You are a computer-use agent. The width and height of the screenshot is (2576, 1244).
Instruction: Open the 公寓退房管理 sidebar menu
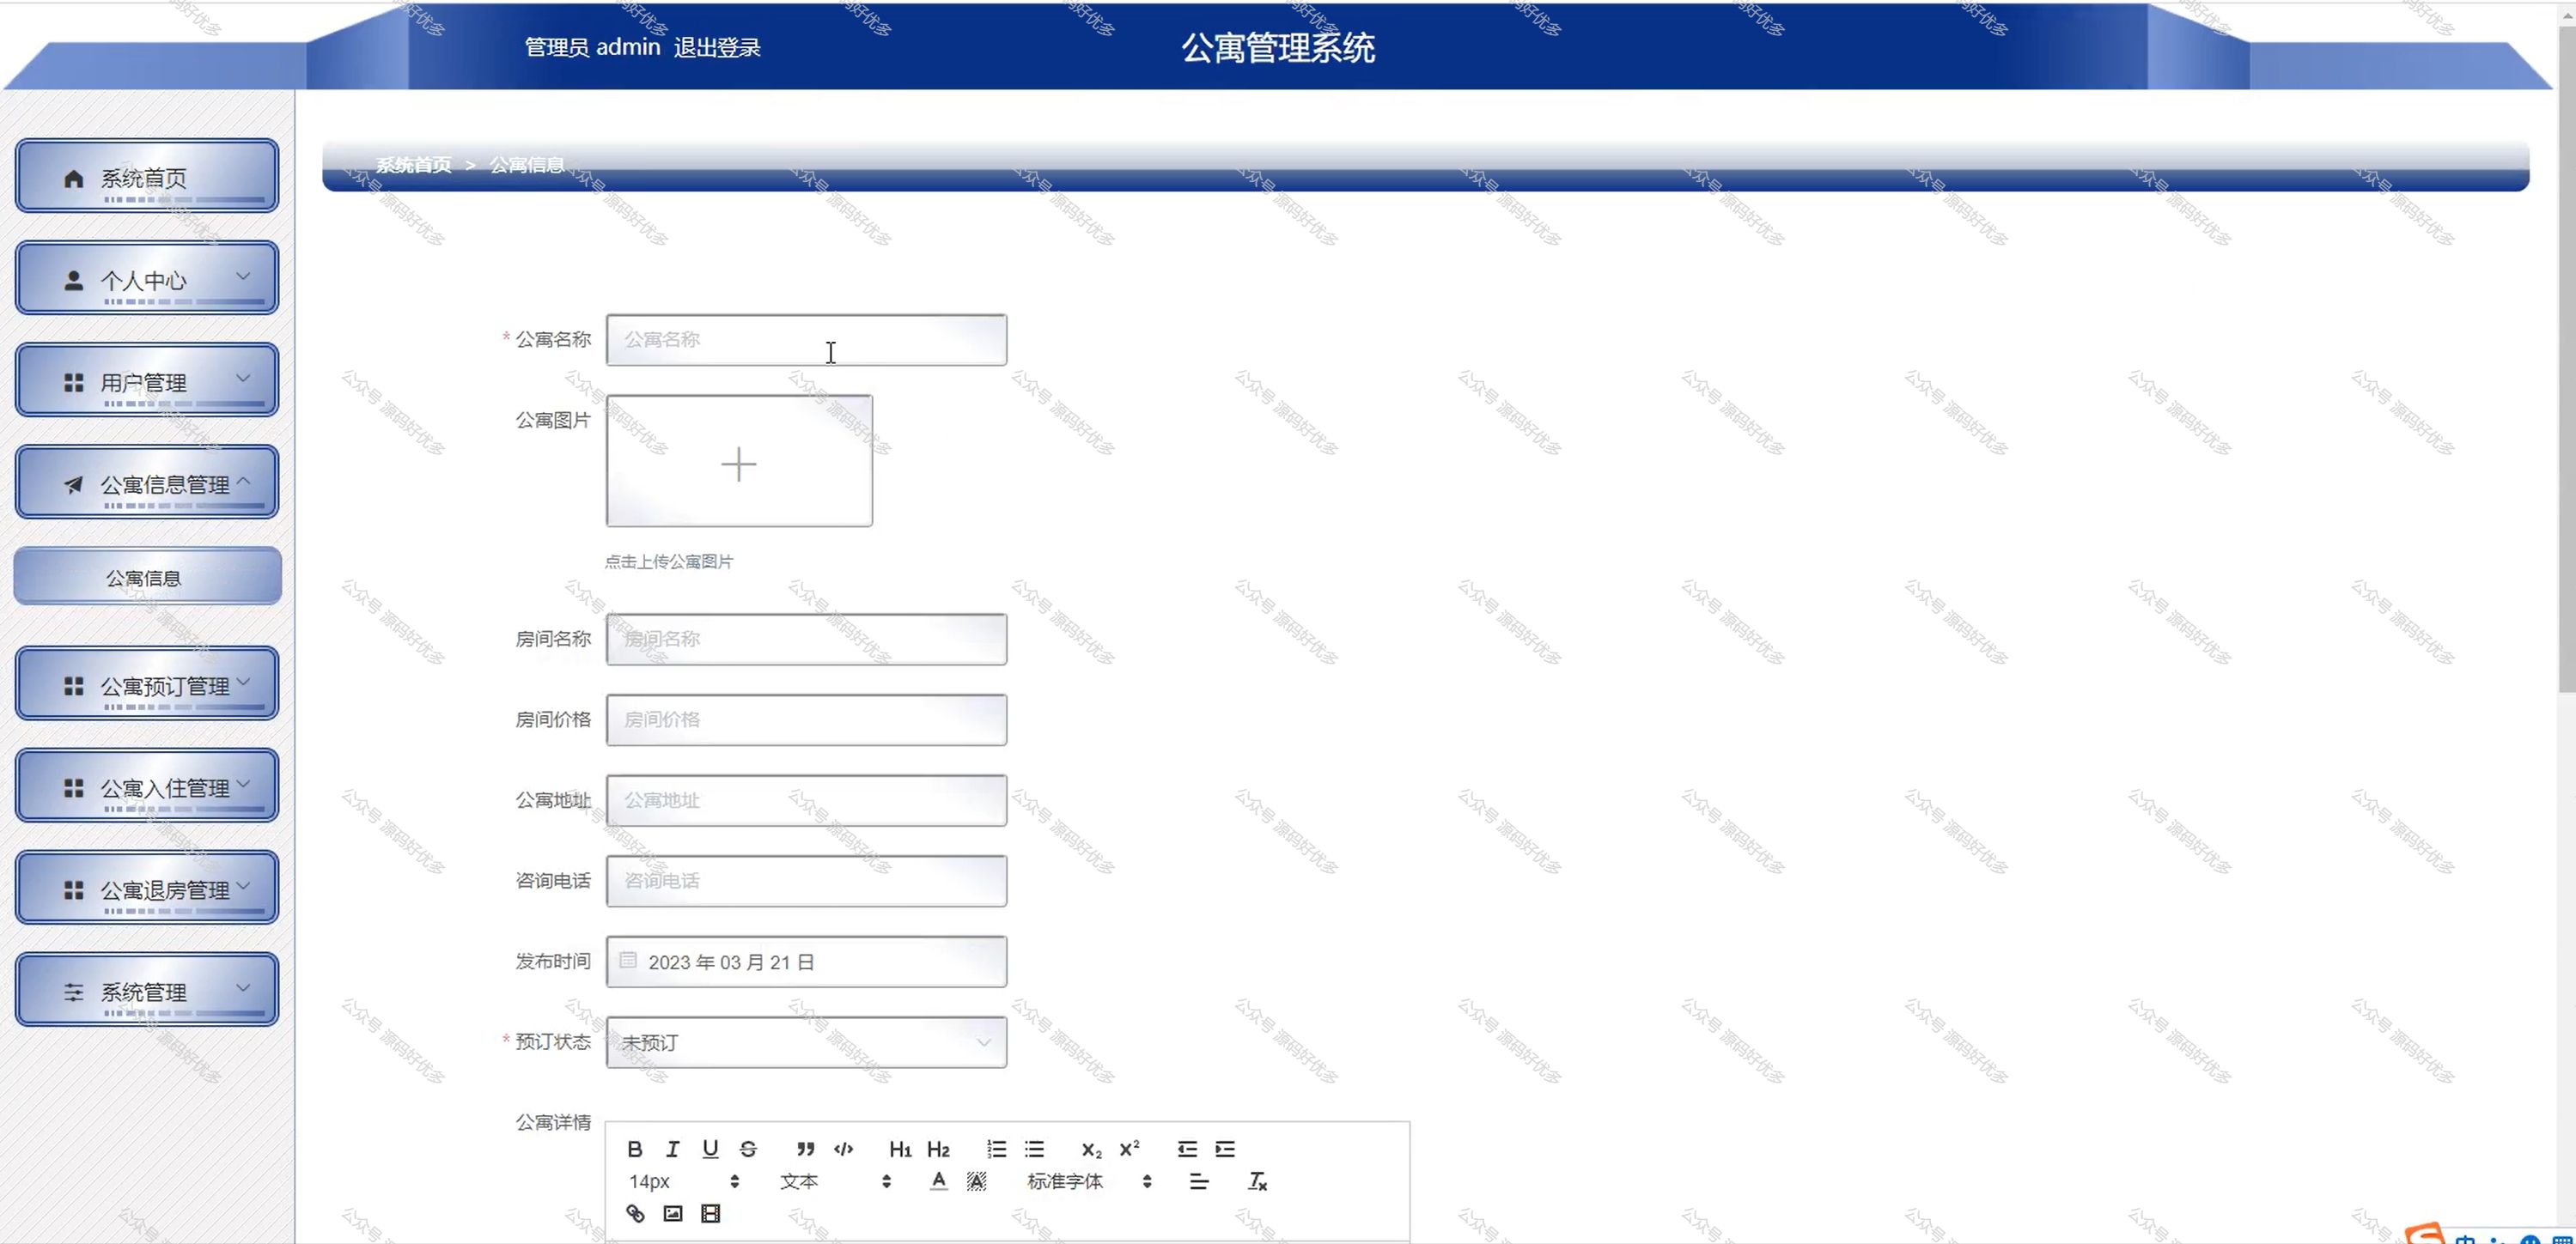tap(147, 888)
